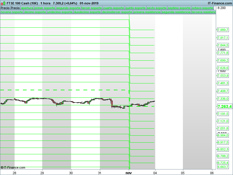
Task: Click the 7.408,7 price level label
Action: [223, 91]
